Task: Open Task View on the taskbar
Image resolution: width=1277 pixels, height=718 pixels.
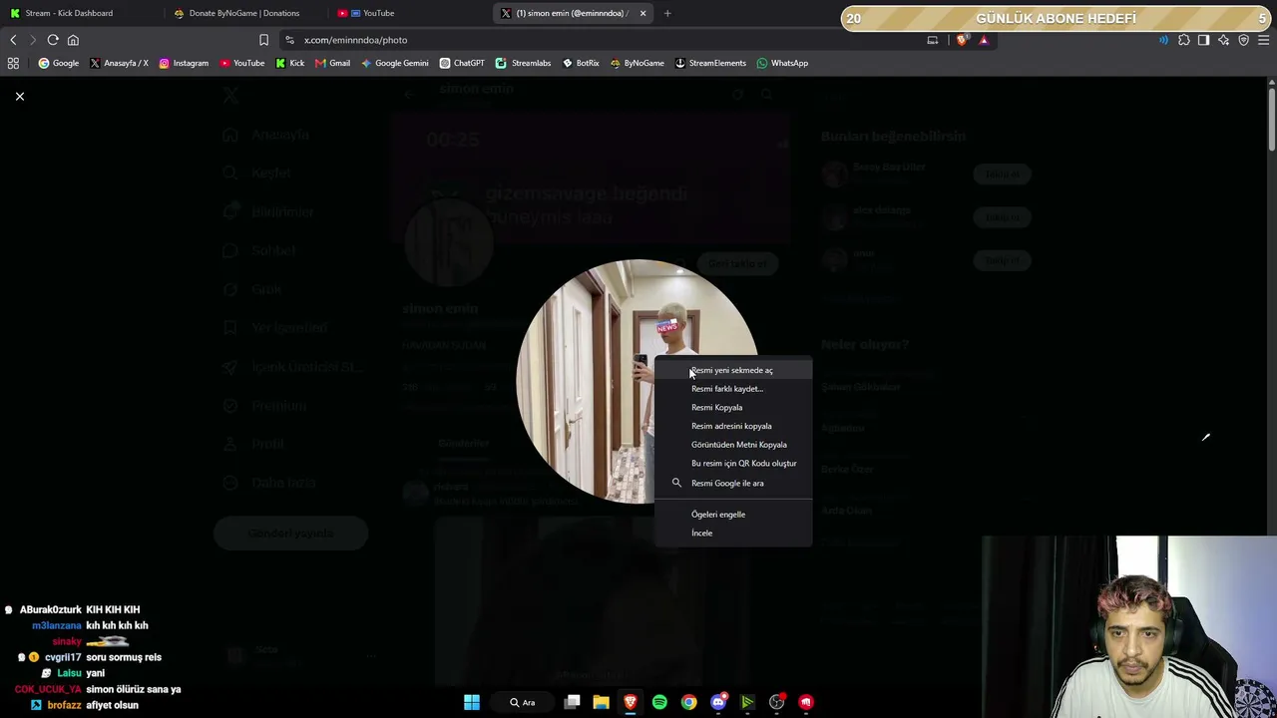Action: [572, 702]
